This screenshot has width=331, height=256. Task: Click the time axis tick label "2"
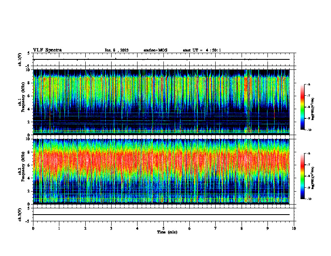click(85, 228)
